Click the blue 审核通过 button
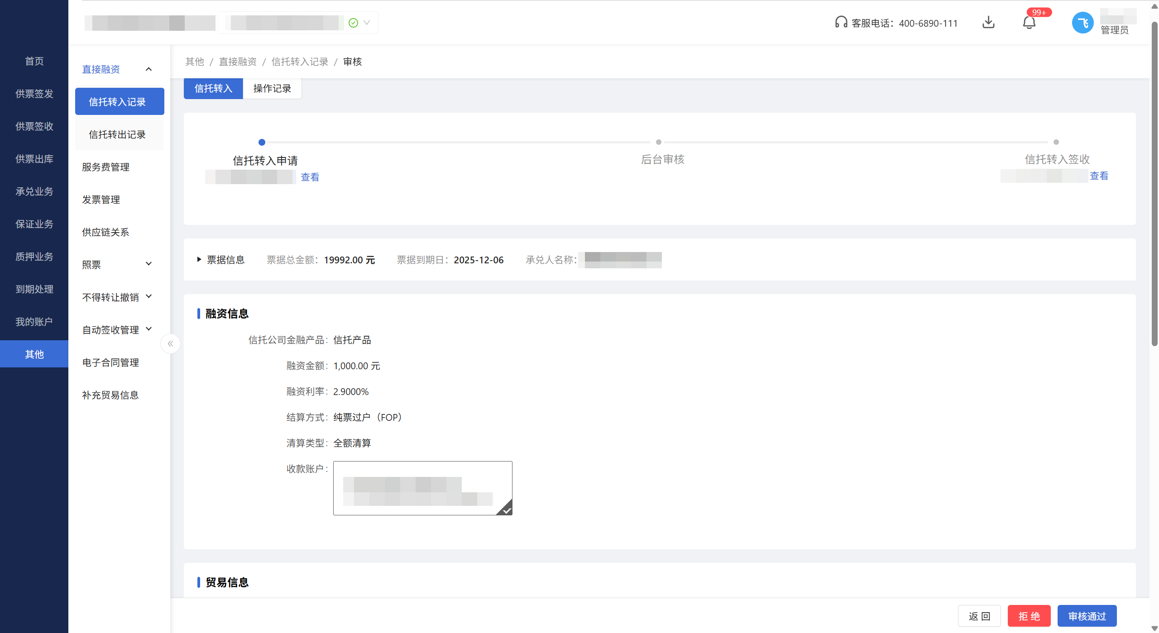This screenshot has width=1159, height=633. pos(1087,616)
